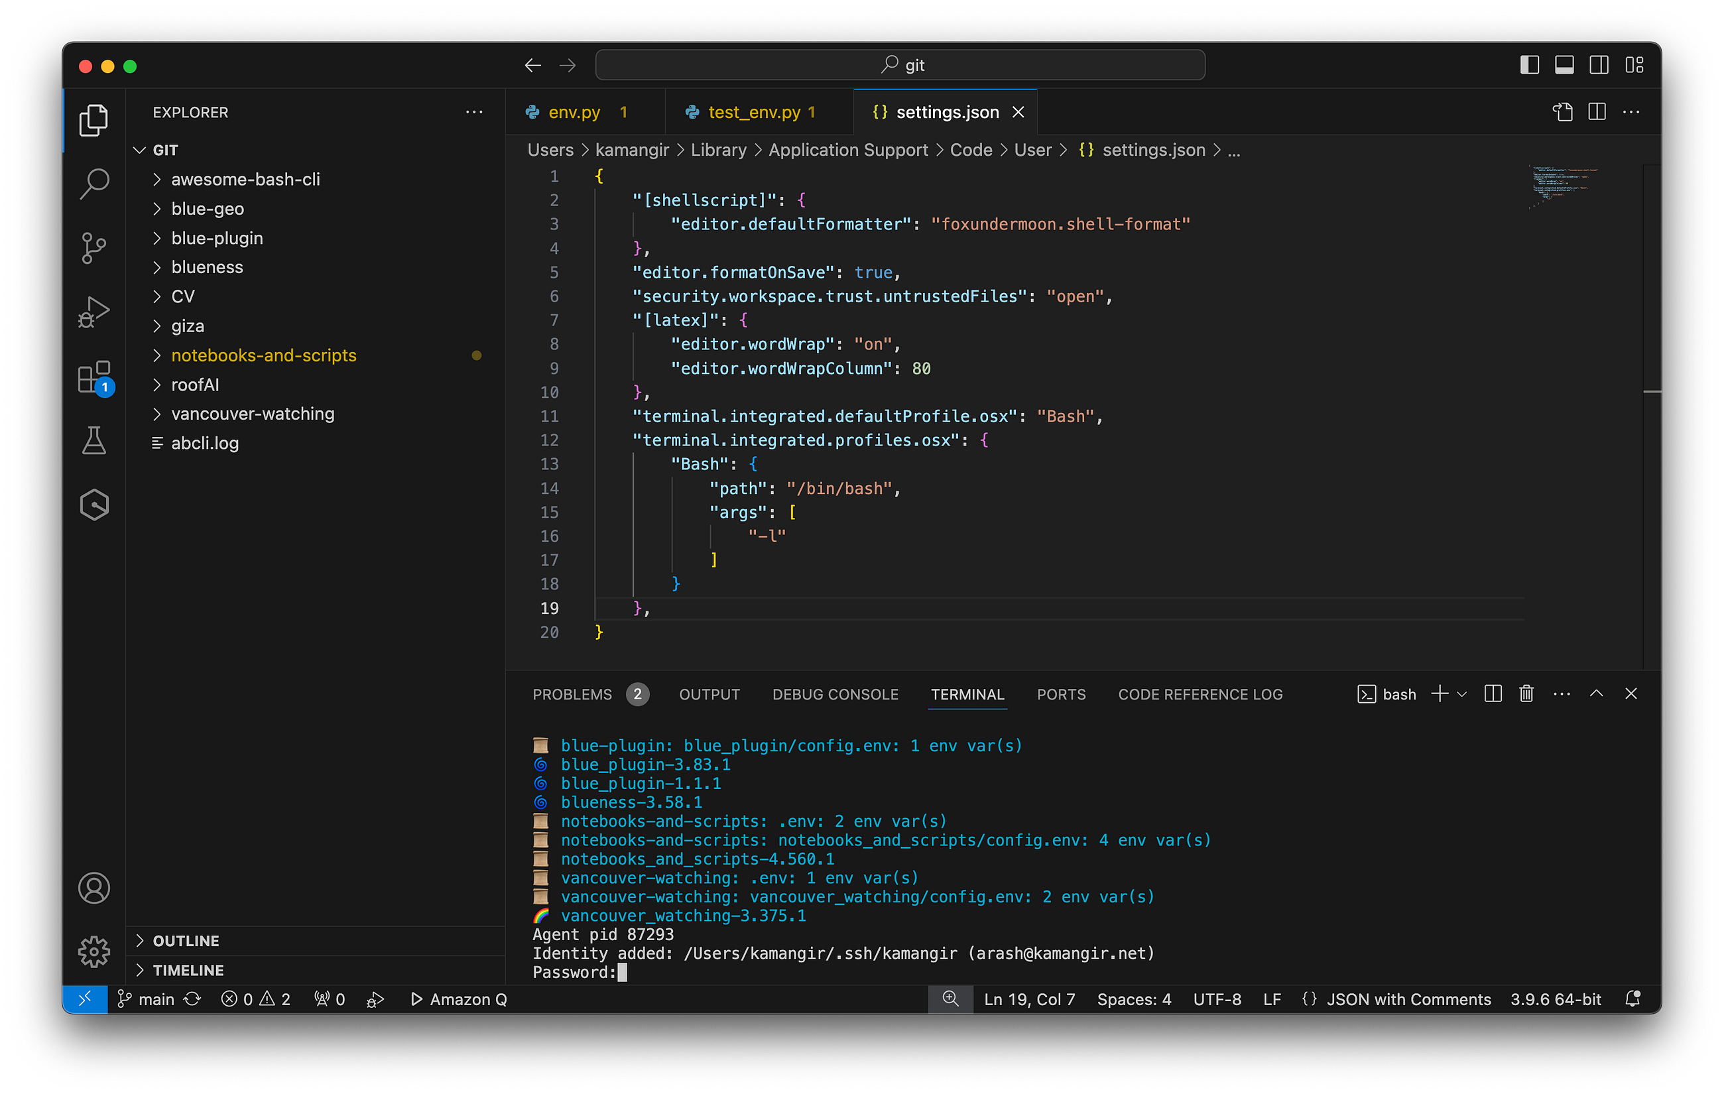Screen dimensions: 1724x1096
Task: Open the Manage gear icon
Action: 93,951
